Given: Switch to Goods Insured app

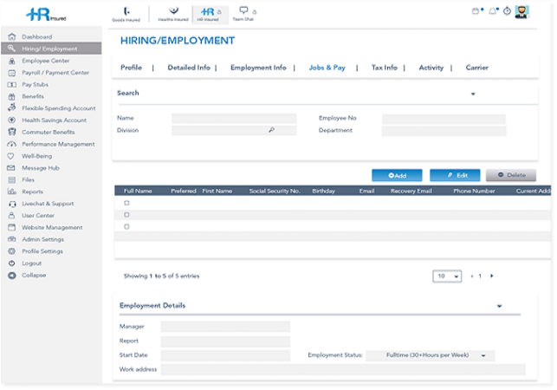Looking at the screenshot, I should coord(126,14).
